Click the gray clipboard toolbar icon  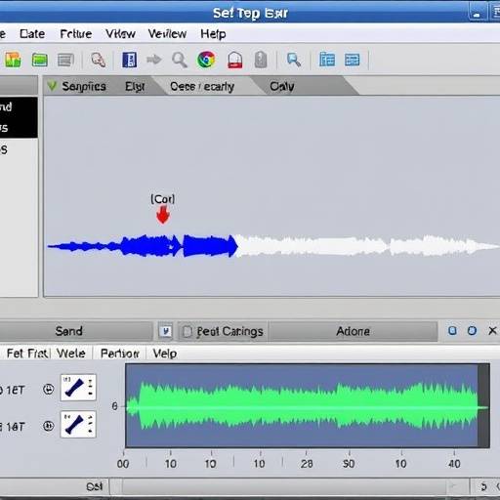pyautogui.click(x=261, y=60)
